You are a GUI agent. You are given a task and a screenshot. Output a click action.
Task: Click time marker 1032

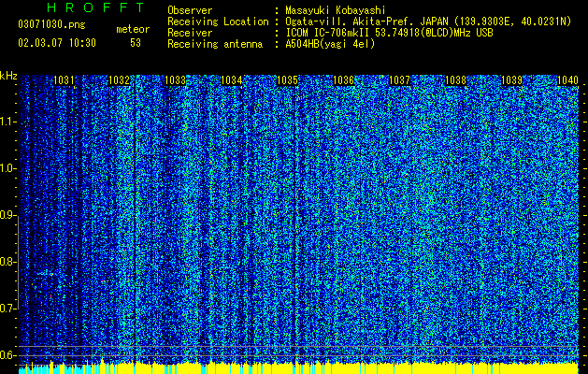tap(120, 80)
